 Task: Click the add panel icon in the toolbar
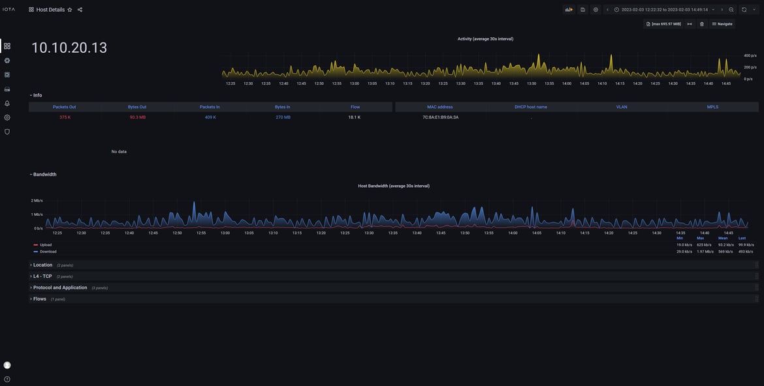[x=565, y=8]
